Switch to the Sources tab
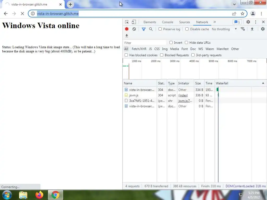Screen dimensions: 267x200 (184, 22)
